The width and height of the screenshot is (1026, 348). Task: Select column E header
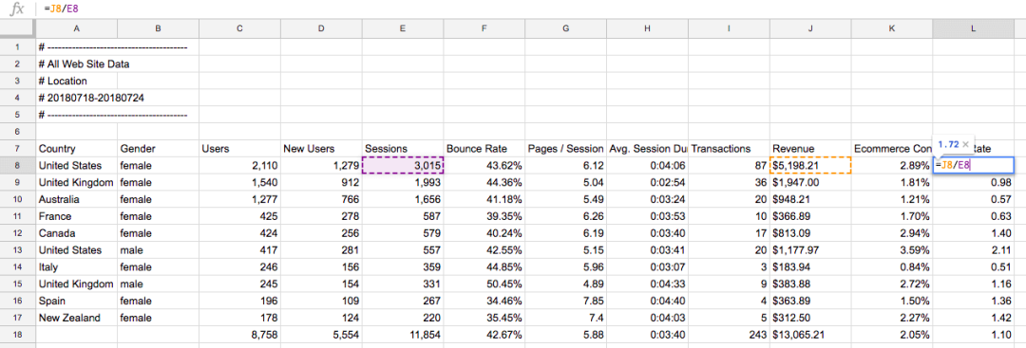tap(403, 28)
